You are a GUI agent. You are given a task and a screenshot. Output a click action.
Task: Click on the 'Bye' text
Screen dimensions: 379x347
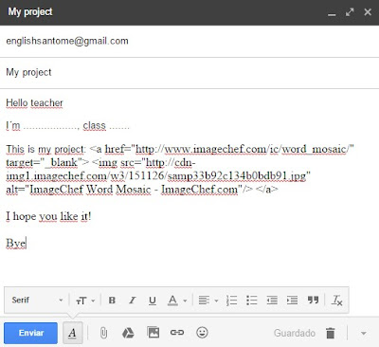point(16,244)
